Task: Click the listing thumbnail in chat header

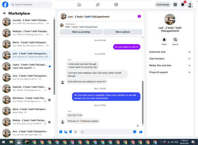Action: 63,16
